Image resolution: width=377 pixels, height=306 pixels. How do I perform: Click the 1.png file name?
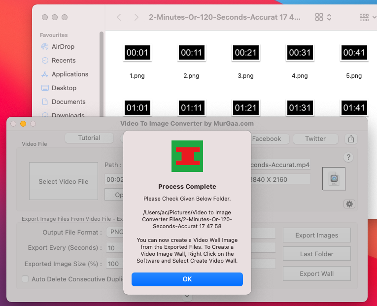137,76
